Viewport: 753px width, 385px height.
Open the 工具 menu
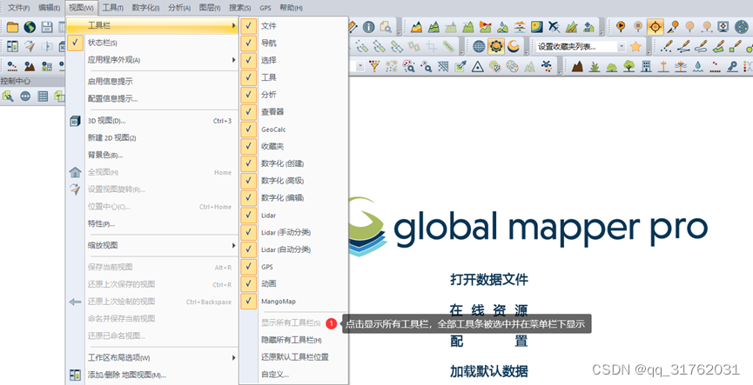click(113, 8)
